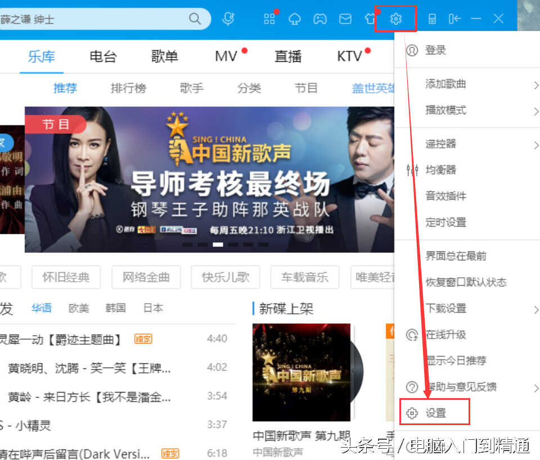This screenshot has width=540, height=460.
Task: Switch to the 电台 tab
Action: tap(103, 56)
